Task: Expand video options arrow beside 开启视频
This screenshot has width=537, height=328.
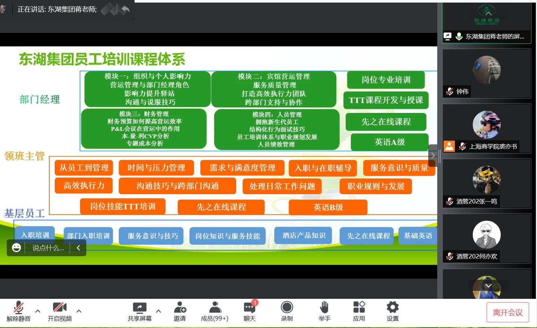Action: [79, 311]
